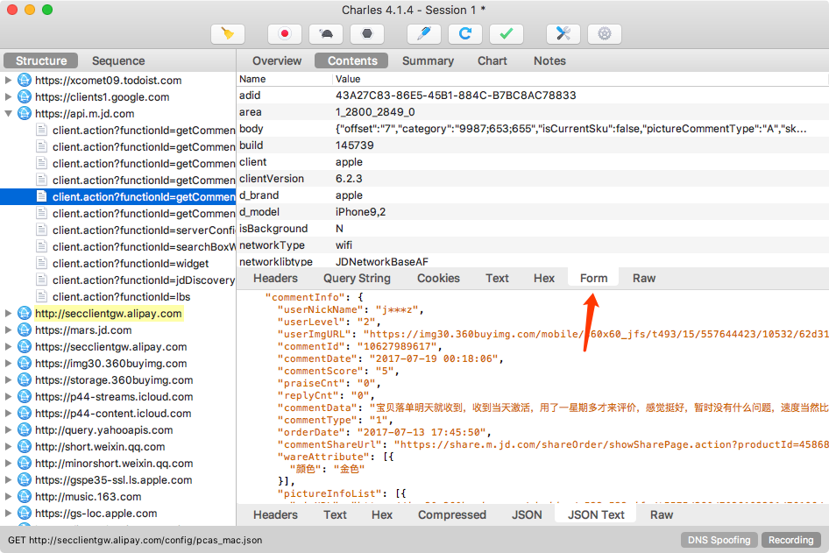
Task: Toggle the red record button in toolbar
Action: [x=285, y=33]
